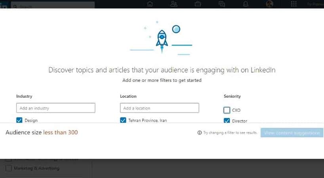Click the info icon beside filter hint
This screenshot has width=324, height=178.
tap(199, 133)
